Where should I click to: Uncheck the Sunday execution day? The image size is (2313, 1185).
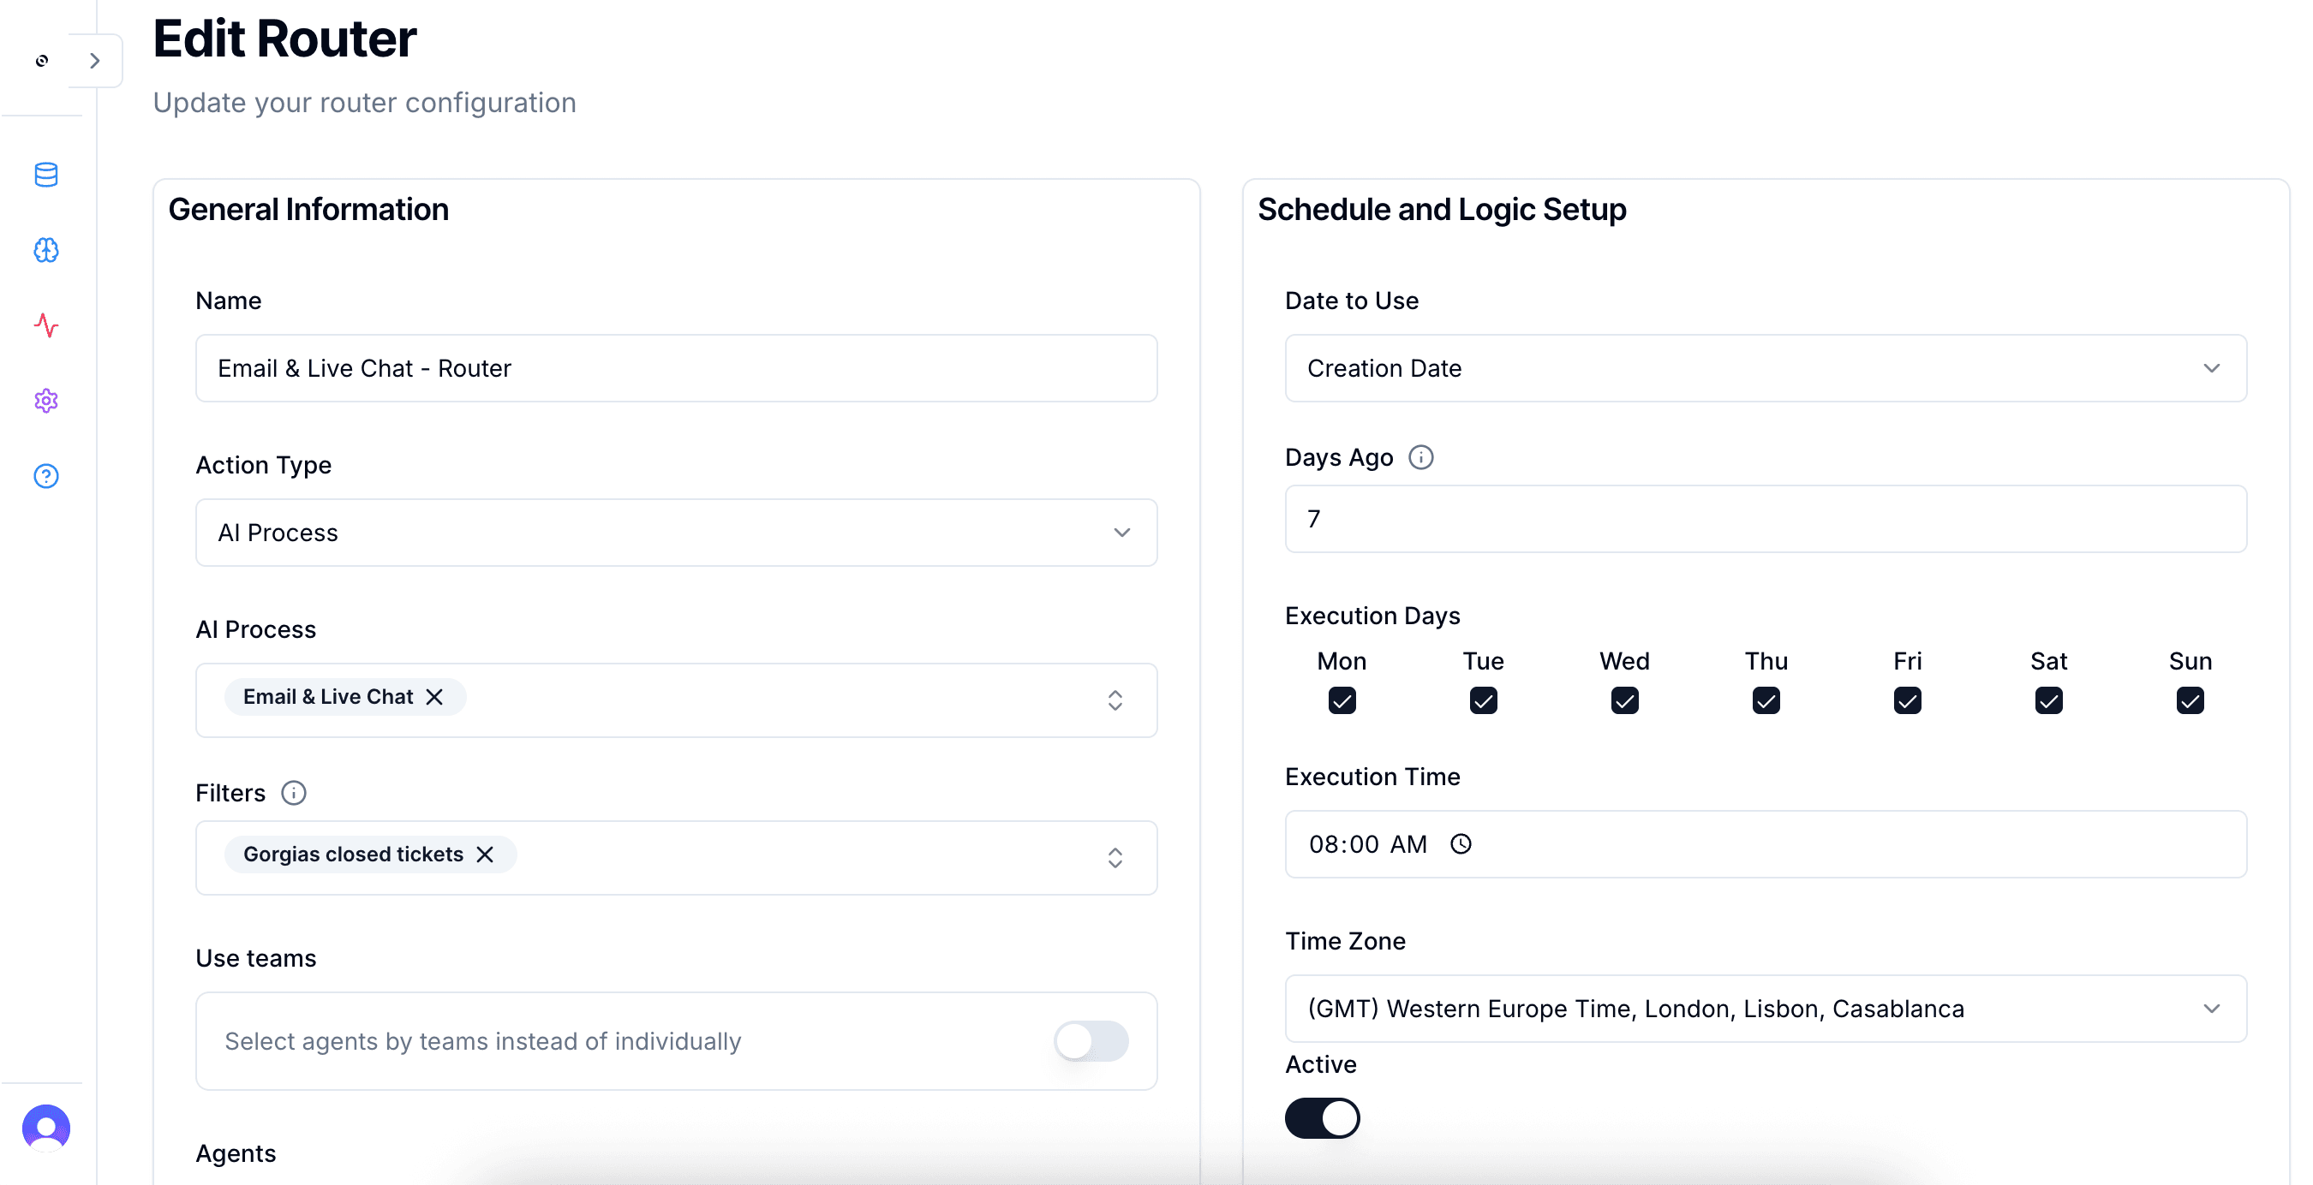[2190, 700]
